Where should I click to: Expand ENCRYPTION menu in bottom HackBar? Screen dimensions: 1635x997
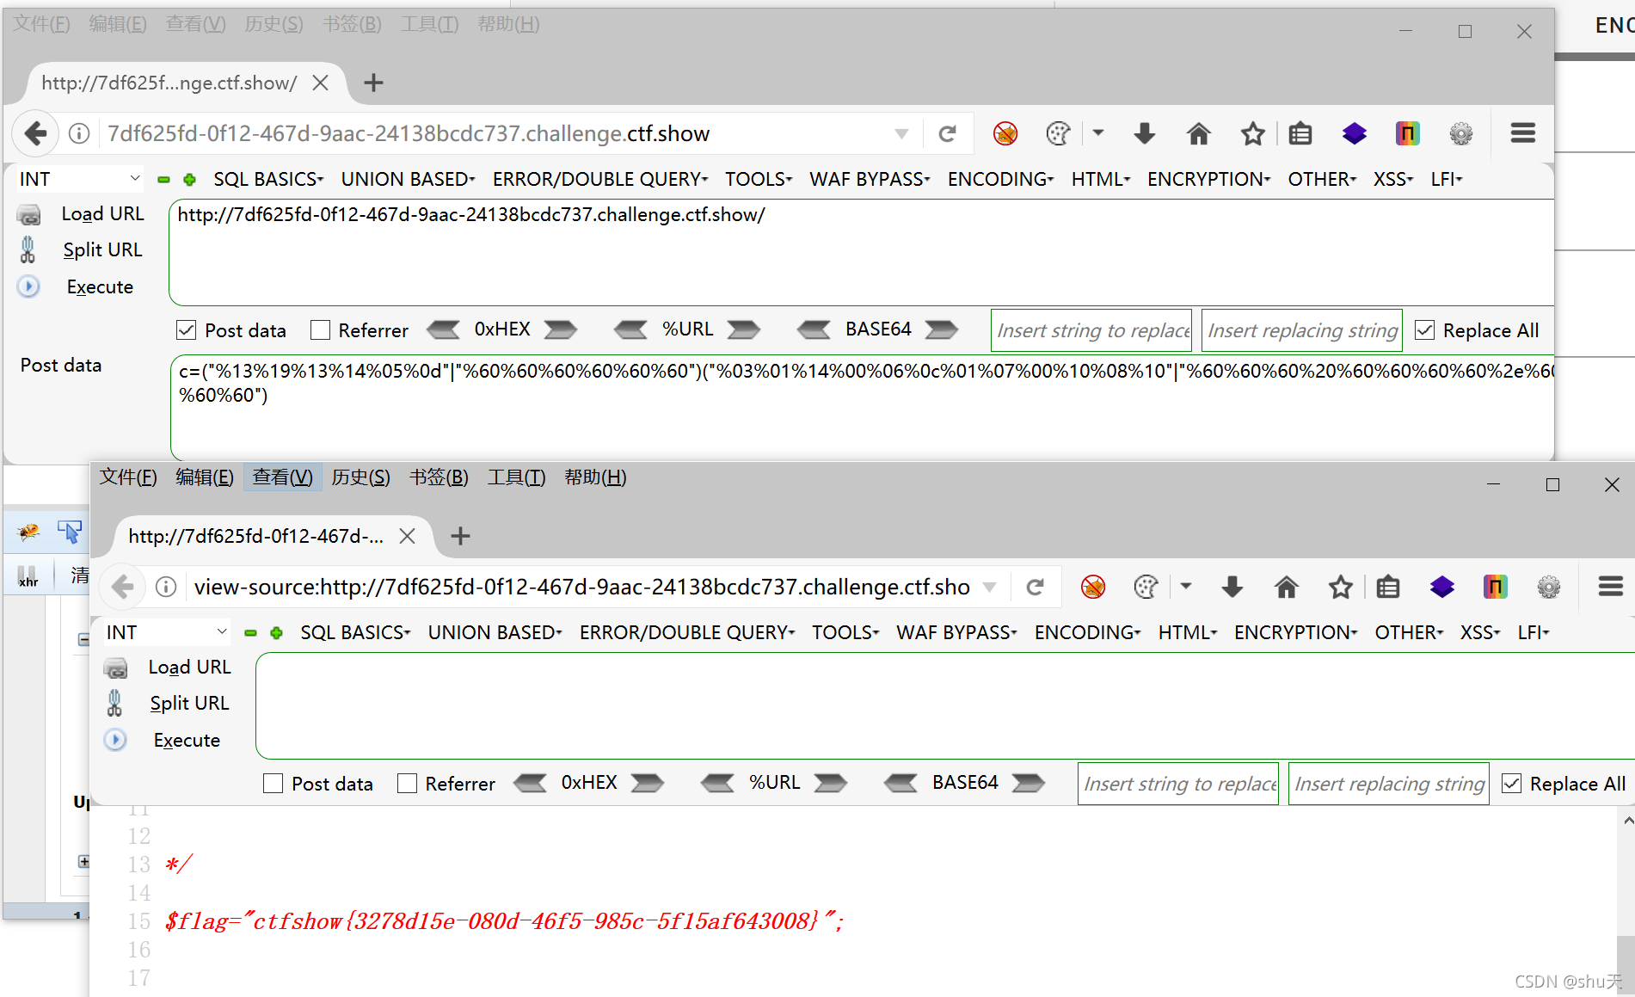pos(1295,632)
